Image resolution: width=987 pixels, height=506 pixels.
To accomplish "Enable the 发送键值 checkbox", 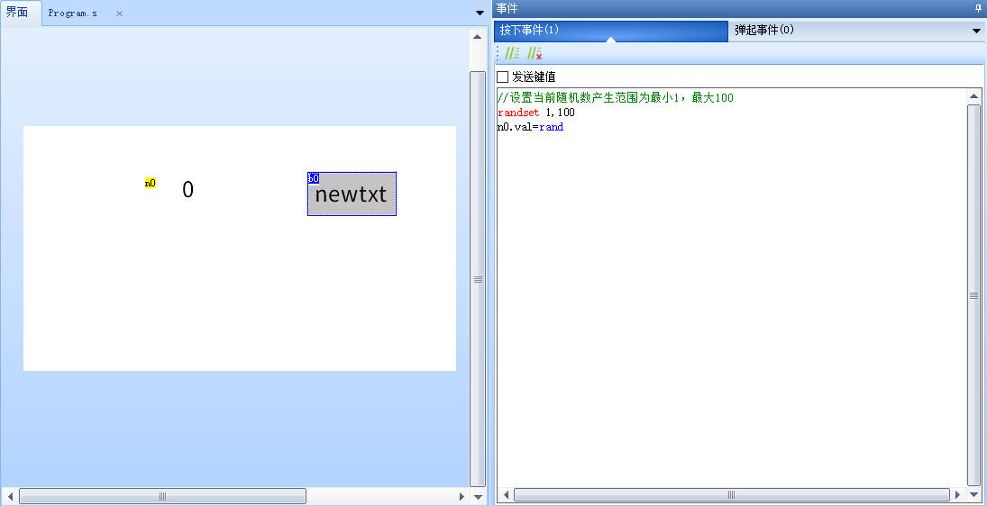I will pyautogui.click(x=503, y=77).
